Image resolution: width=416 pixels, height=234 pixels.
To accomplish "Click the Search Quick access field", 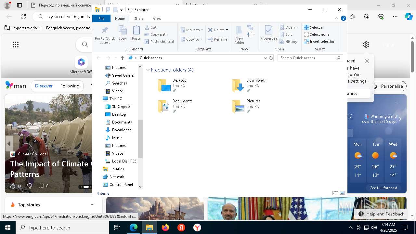I will click(x=310, y=58).
